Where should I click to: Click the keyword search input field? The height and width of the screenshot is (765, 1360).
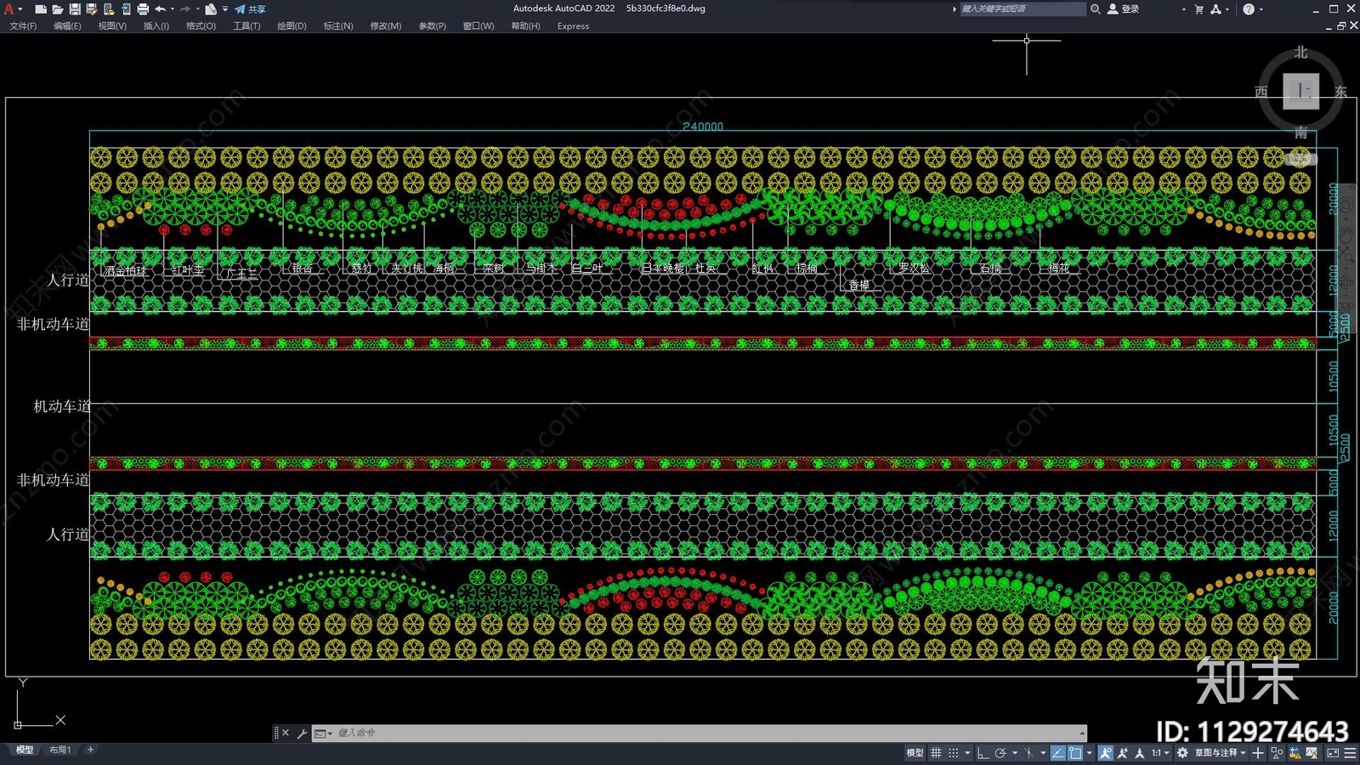[x=1023, y=9]
